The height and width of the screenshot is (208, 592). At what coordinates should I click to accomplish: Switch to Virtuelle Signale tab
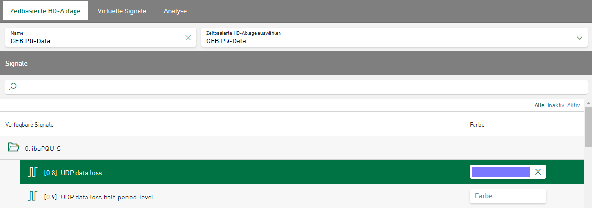click(x=122, y=11)
